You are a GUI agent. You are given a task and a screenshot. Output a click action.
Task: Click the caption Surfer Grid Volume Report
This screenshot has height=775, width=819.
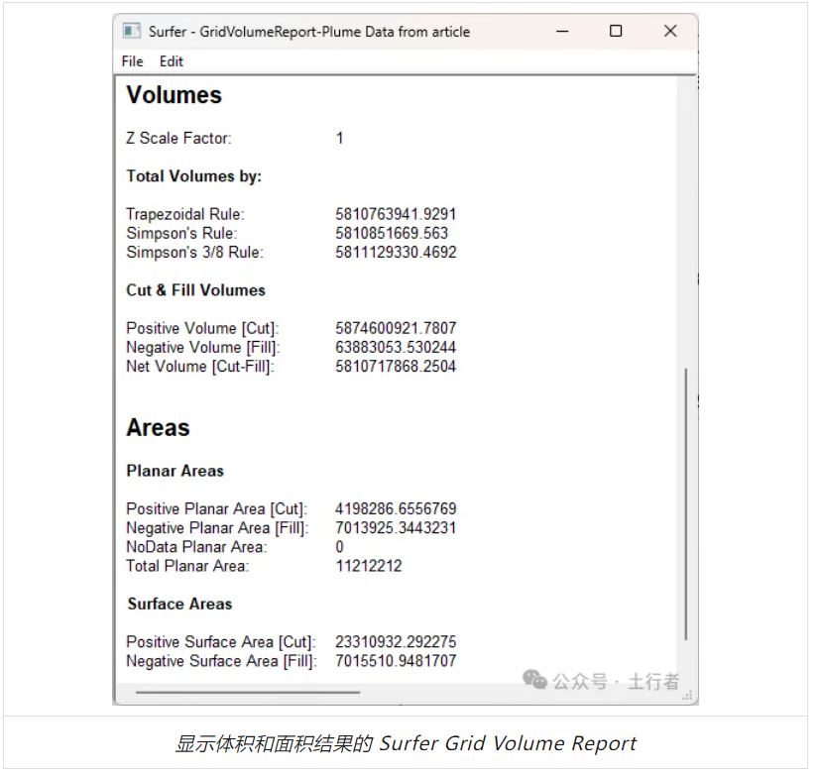[x=508, y=743]
